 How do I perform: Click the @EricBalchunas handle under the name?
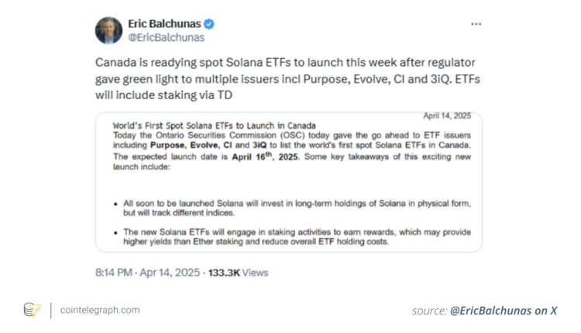(x=165, y=36)
